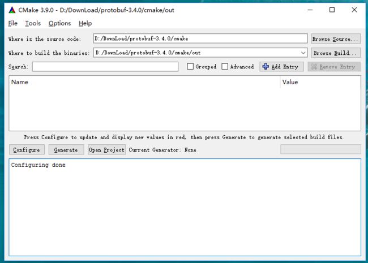The image size is (368, 263).
Task: Click the Remove Entry button
Action: [334, 67]
